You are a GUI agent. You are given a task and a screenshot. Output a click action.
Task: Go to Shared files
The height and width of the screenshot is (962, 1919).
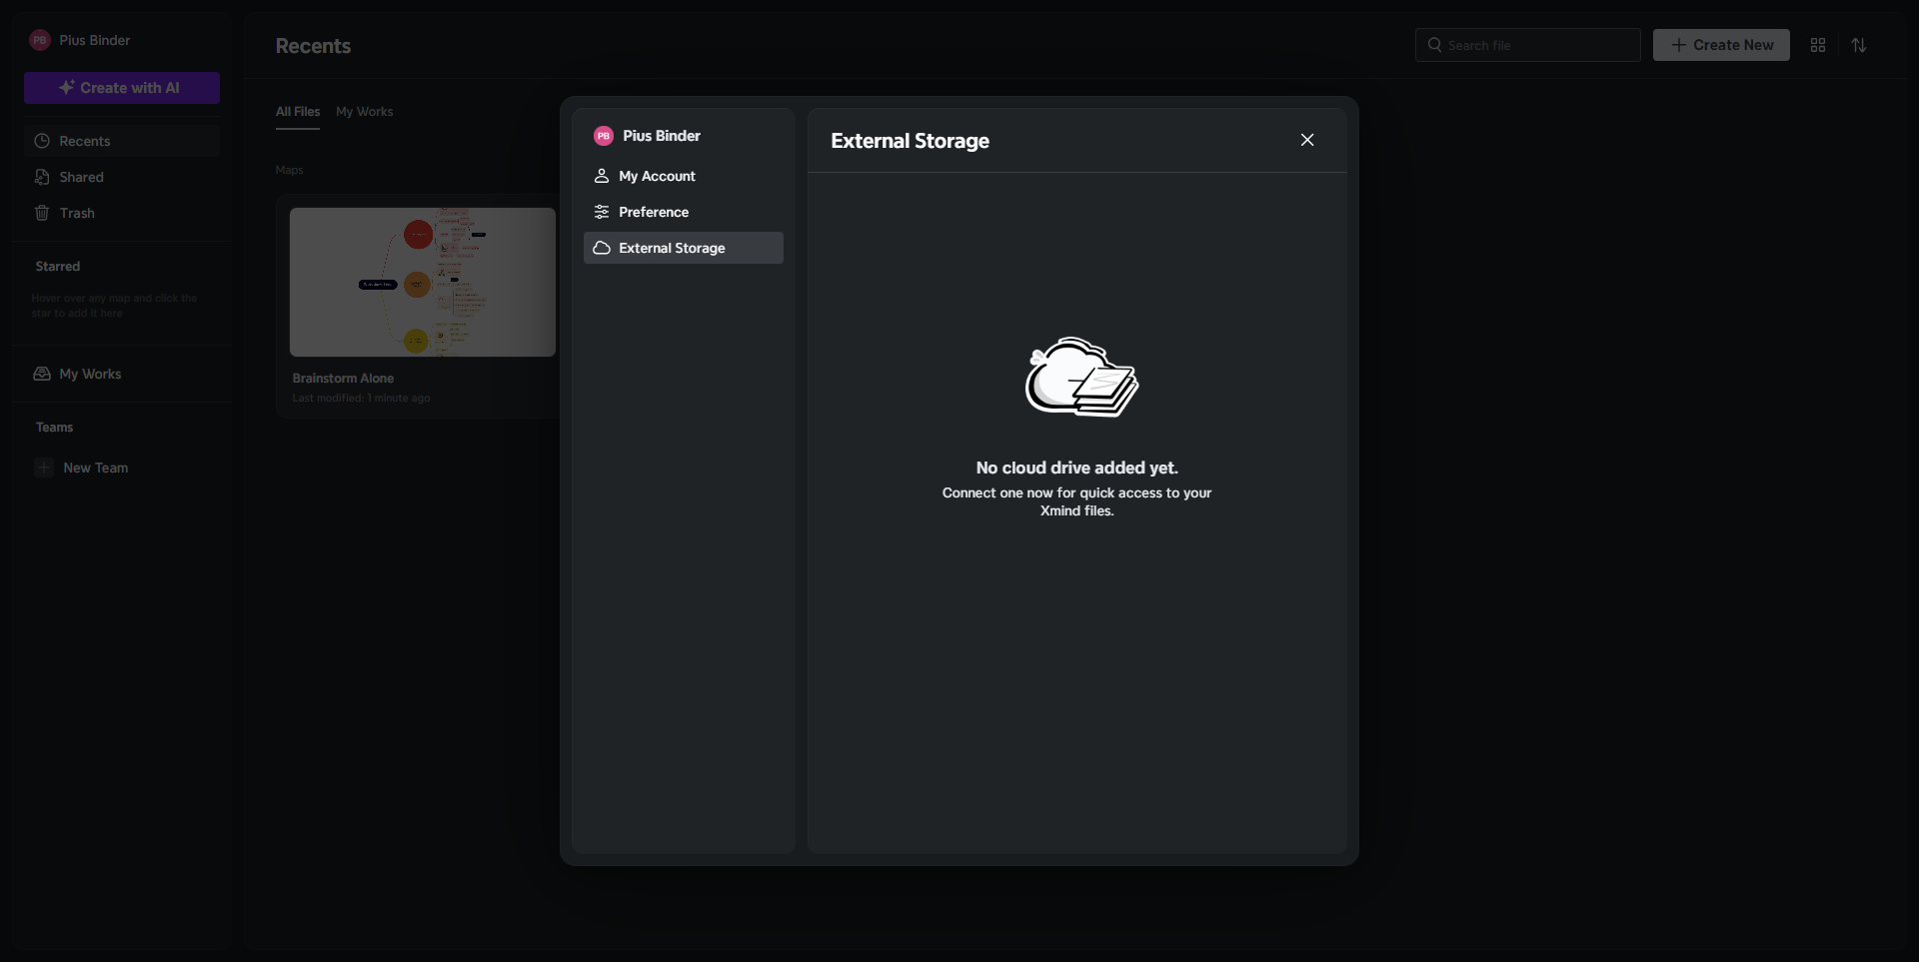tap(81, 177)
